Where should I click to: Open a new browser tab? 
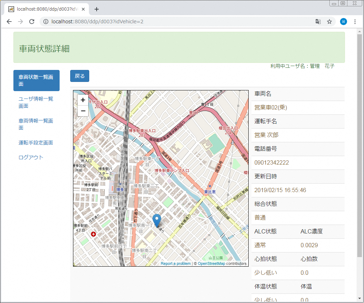pyautogui.click(x=97, y=9)
